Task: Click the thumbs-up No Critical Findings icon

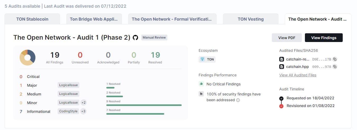Action: pos(201,84)
